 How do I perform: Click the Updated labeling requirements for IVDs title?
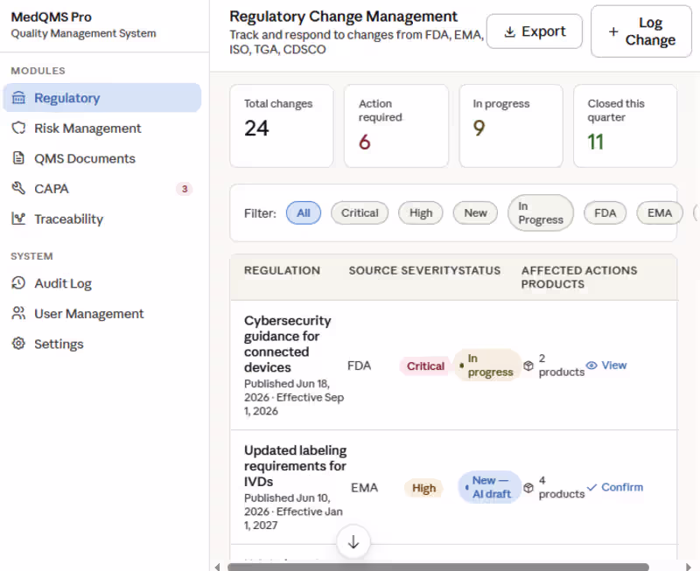295,466
